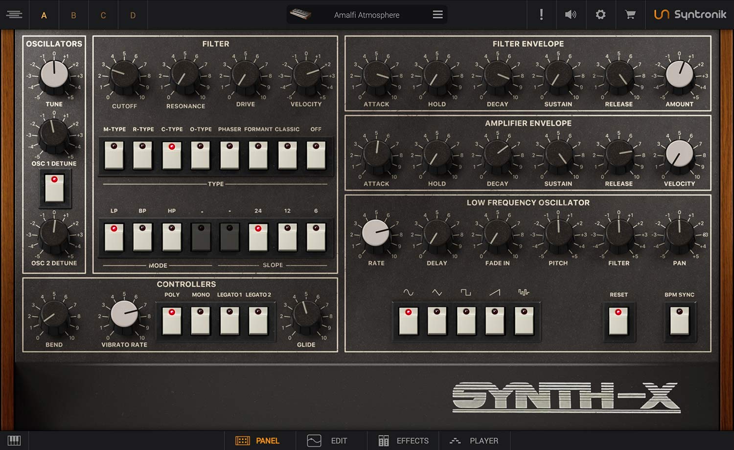Select the M-Type filter button
734x450 pixels.
[x=114, y=156]
